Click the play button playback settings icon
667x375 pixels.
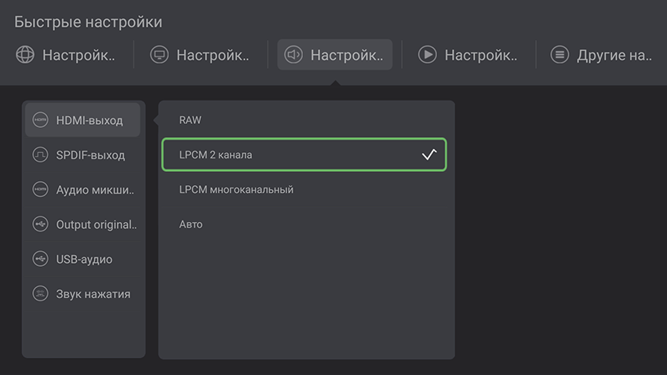tap(427, 55)
